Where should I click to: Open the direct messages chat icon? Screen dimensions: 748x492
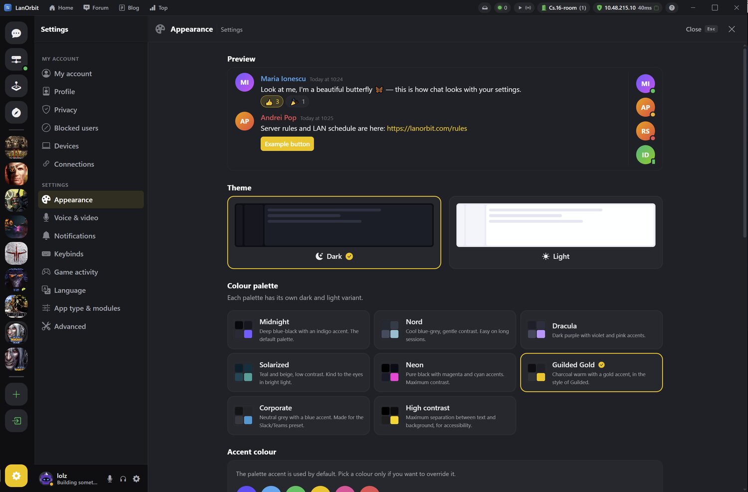(16, 33)
